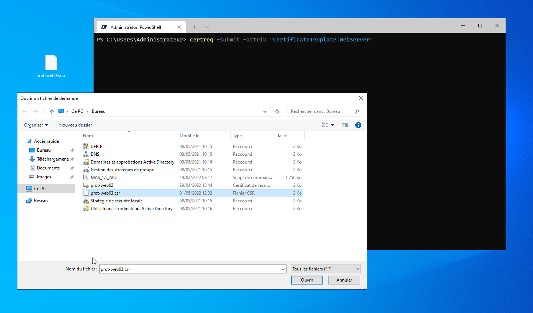The height and width of the screenshot is (313, 533).
Task: Switch to Administrator: PowerShell tab
Action: coord(136,27)
